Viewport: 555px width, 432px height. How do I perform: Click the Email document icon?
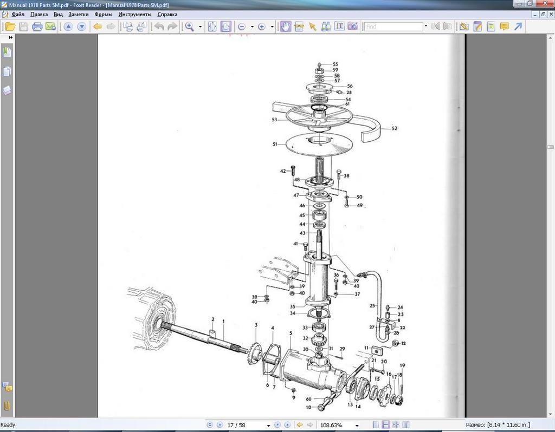click(51, 26)
